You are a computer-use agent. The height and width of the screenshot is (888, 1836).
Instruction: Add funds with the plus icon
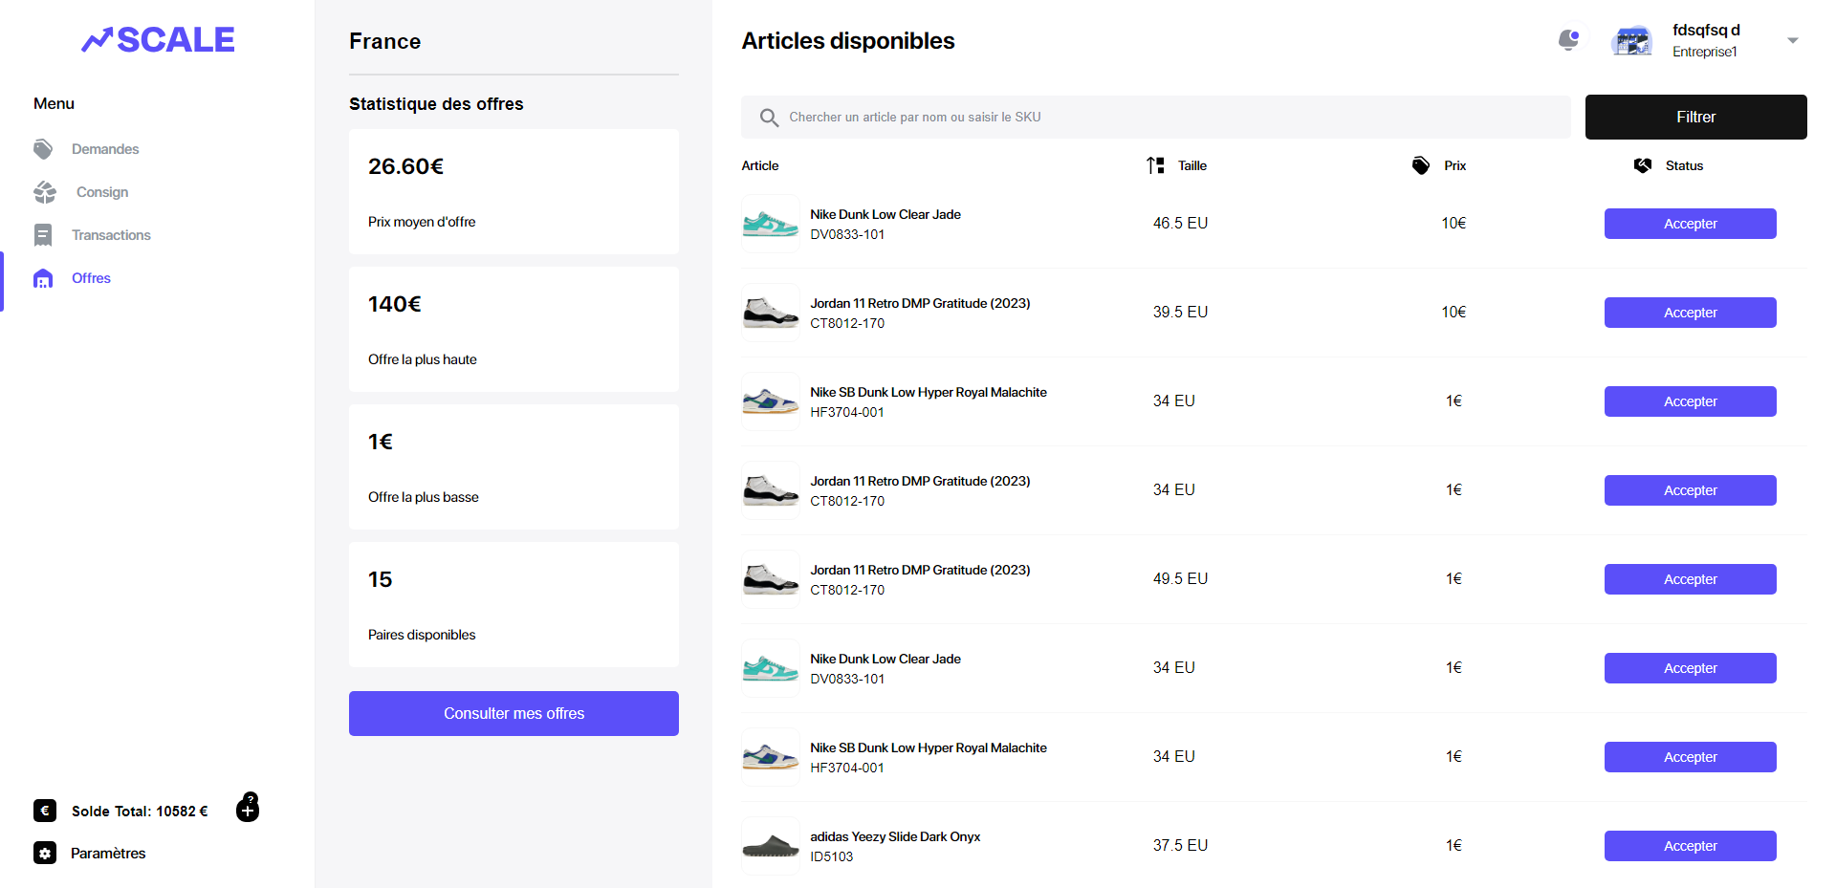(248, 810)
